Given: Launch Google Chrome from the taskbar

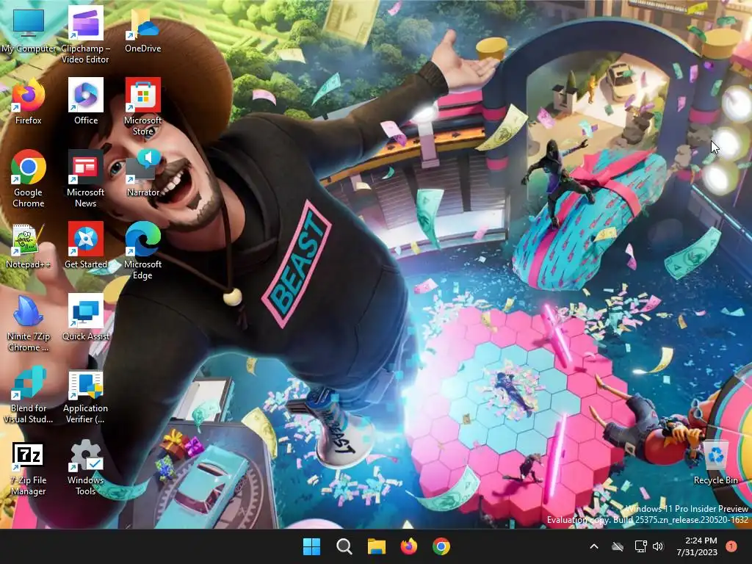Looking at the screenshot, I should 441,546.
